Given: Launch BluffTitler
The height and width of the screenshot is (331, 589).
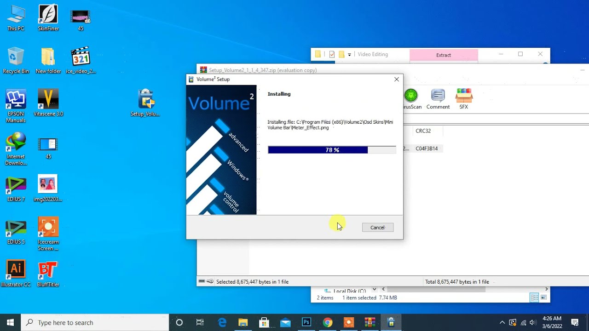Looking at the screenshot, I should pyautogui.click(x=48, y=274).
